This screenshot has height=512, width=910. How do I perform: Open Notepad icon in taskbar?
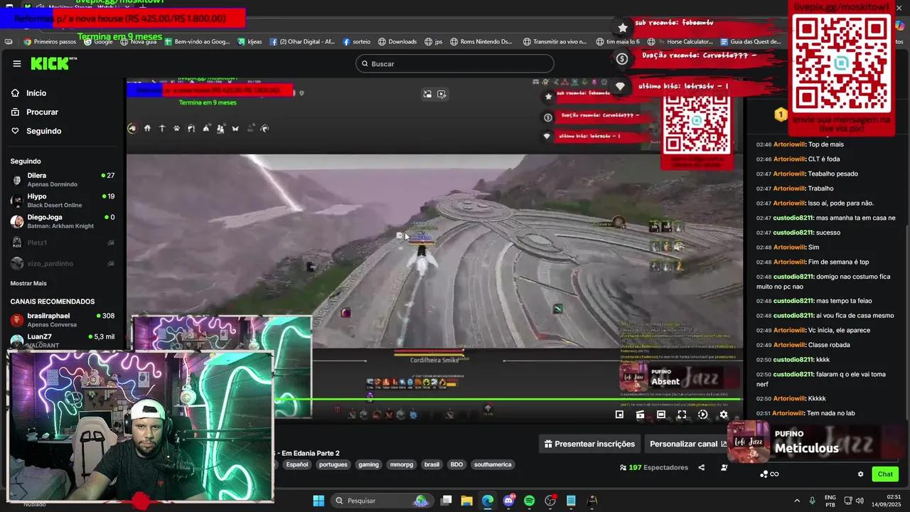pyautogui.click(x=571, y=501)
